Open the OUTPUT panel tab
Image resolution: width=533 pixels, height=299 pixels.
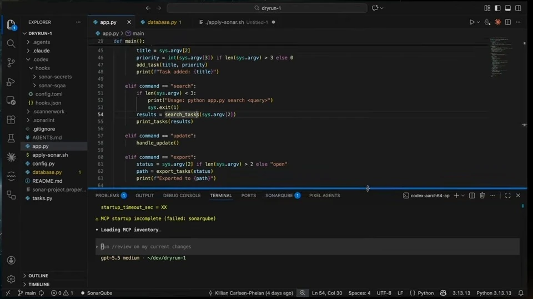pos(144,195)
